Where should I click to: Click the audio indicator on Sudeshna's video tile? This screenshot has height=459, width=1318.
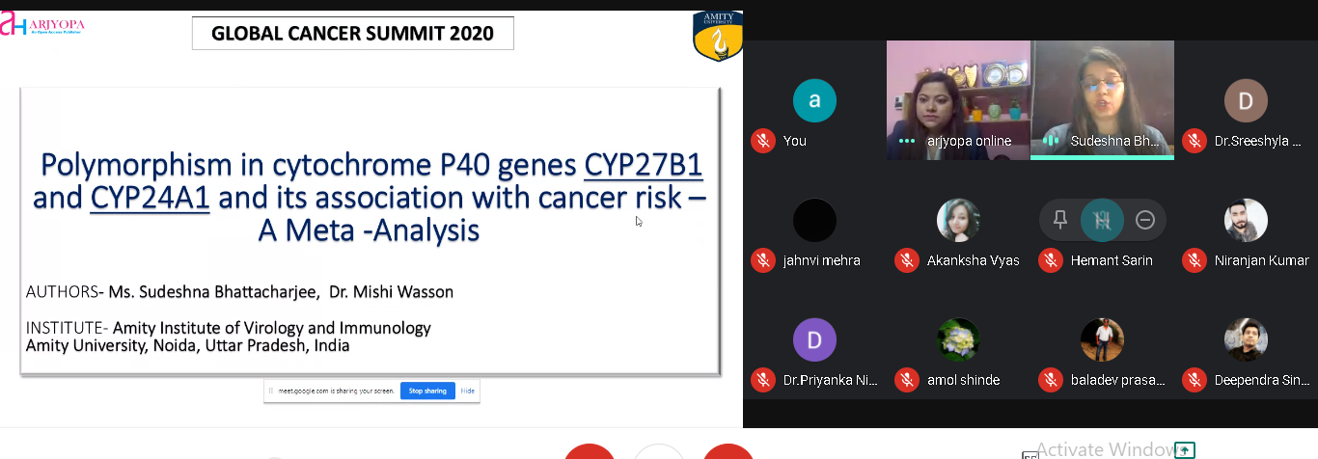click(1051, 141)
